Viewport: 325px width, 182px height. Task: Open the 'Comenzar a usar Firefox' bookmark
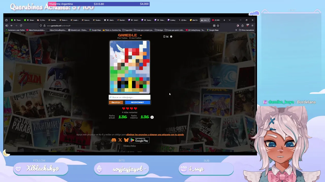coord(15,30)
